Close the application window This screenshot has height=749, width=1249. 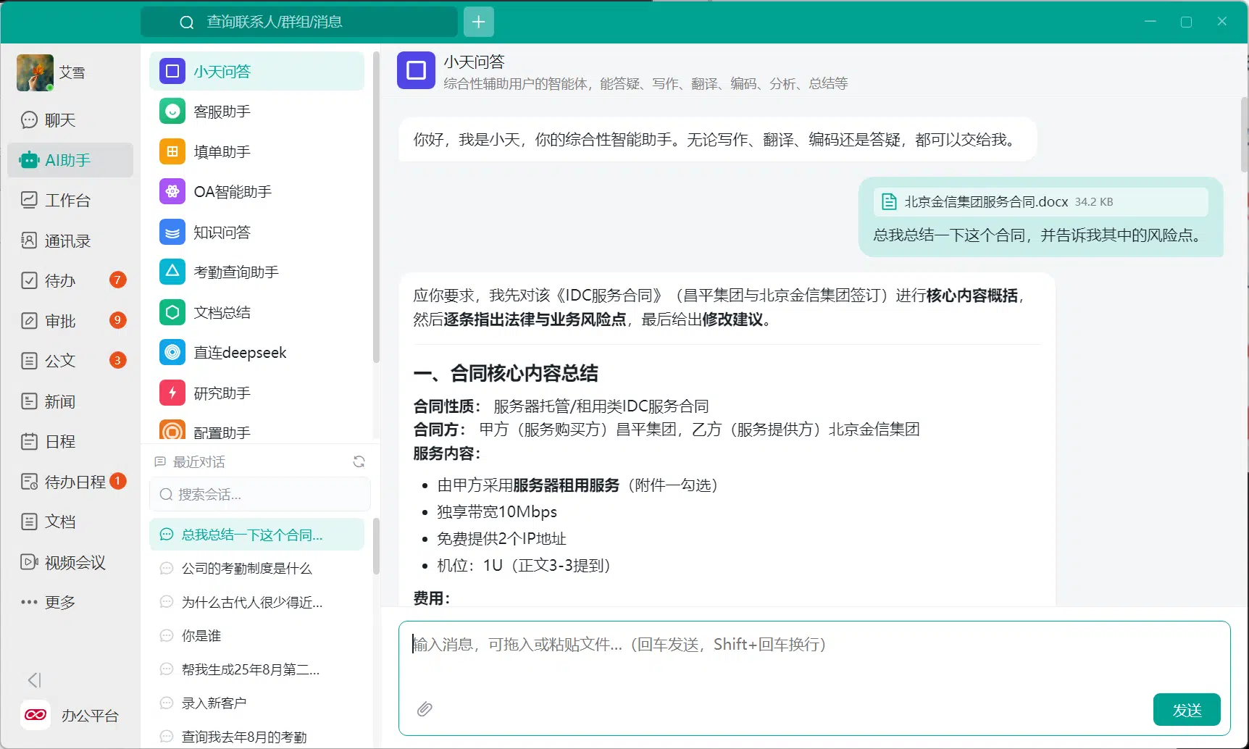click(1221, 22)
